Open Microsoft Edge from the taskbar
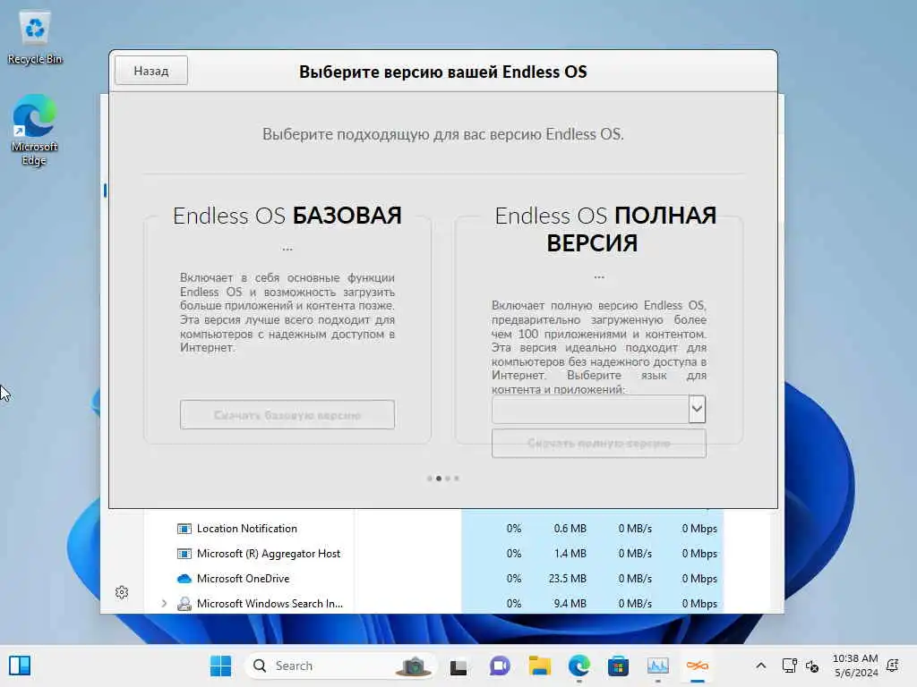917x687 pixels. point(579,666)
